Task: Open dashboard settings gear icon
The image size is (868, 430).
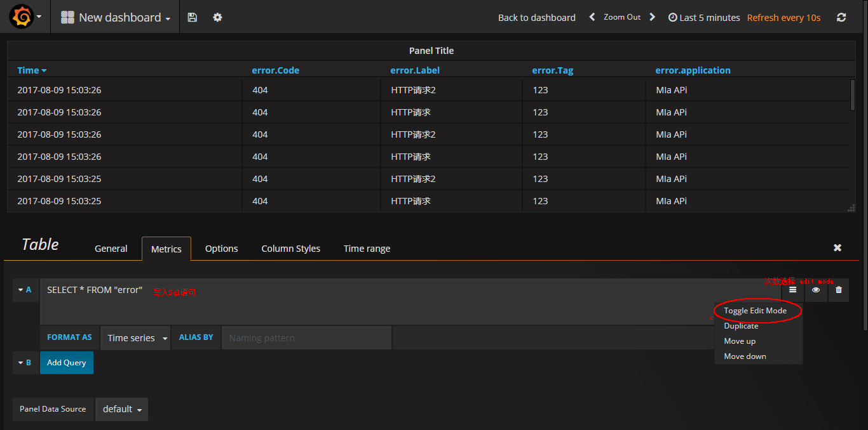Action: (217, 17)
